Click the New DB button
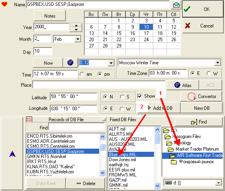225x191 pixels. 201,108
